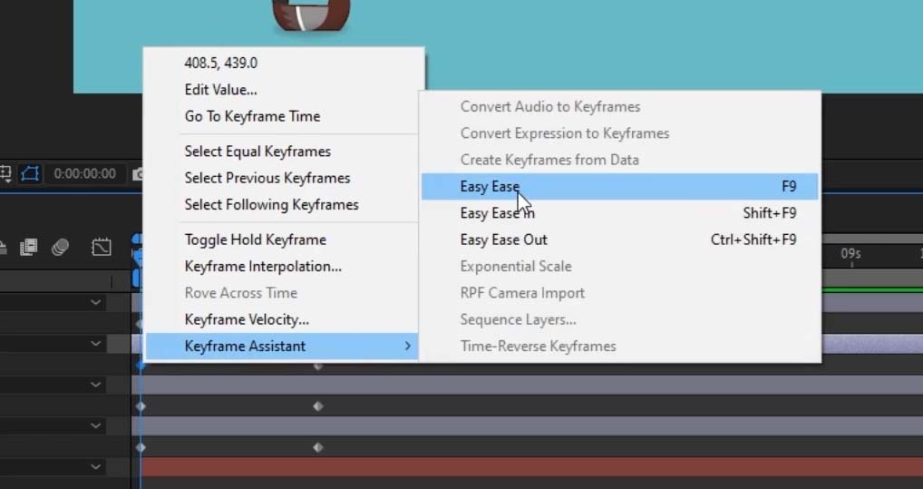This screenshot has height=489, width=923.
Task: Click Convert Expression to Keyframes
Action: (620, 133)
